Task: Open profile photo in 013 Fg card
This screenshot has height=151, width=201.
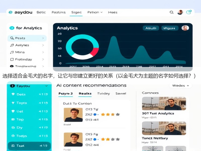Action: [x=73, y=115]
